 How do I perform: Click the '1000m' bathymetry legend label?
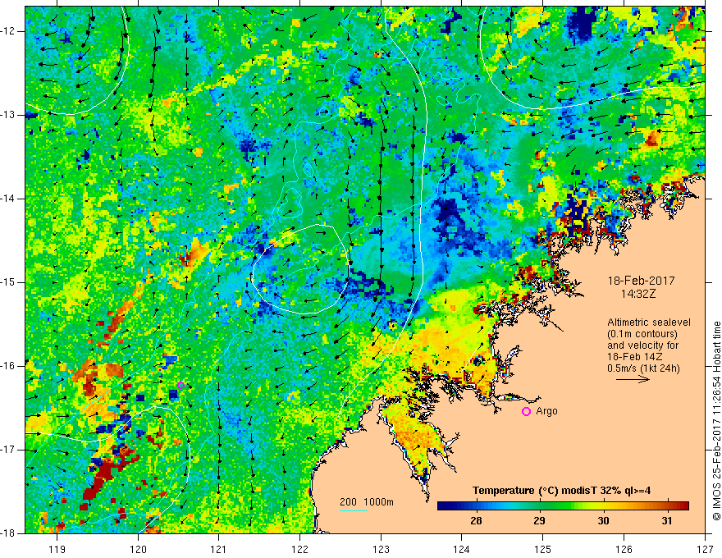coord(378,502)
